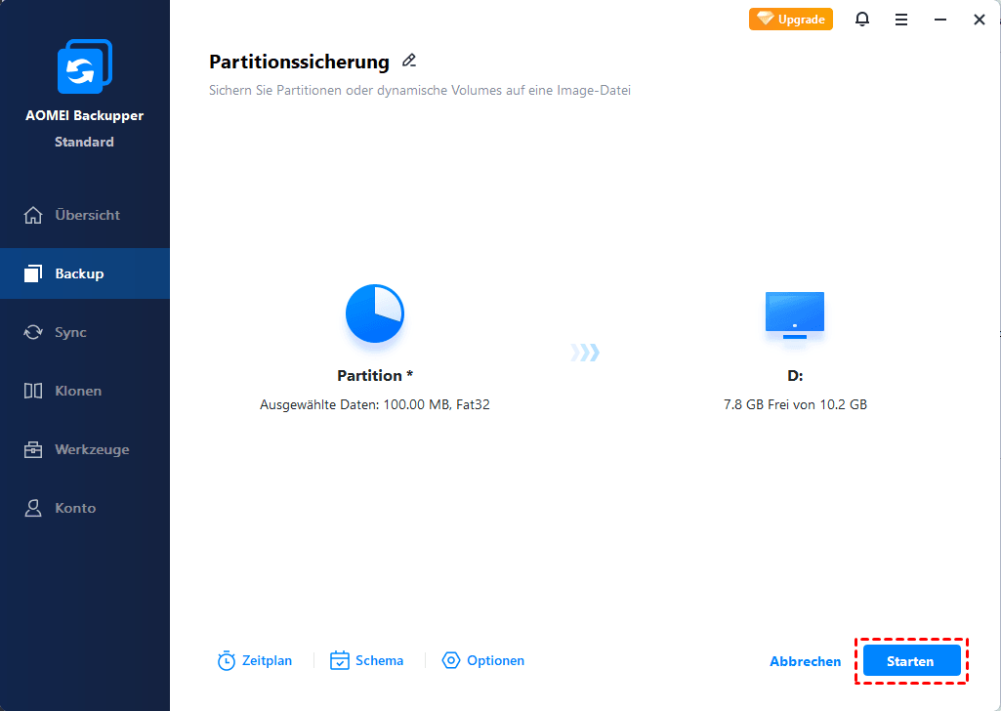
Task: Open the hamburger menu icon
Action: (900, 20)
